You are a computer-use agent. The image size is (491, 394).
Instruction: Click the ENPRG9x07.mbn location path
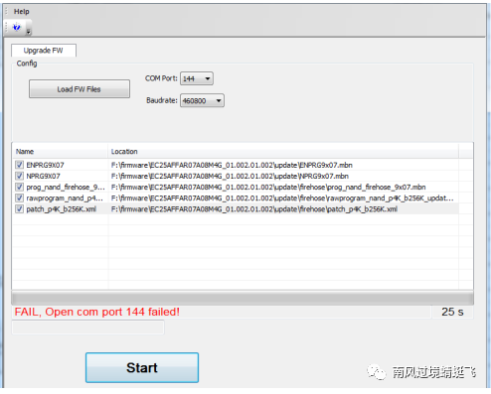[x=232, y=165]
